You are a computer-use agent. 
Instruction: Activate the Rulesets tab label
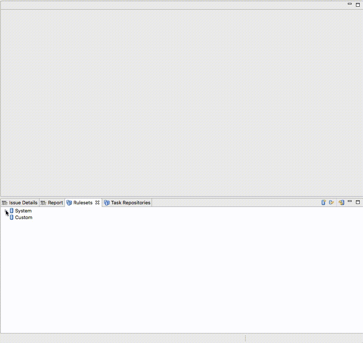83,202
